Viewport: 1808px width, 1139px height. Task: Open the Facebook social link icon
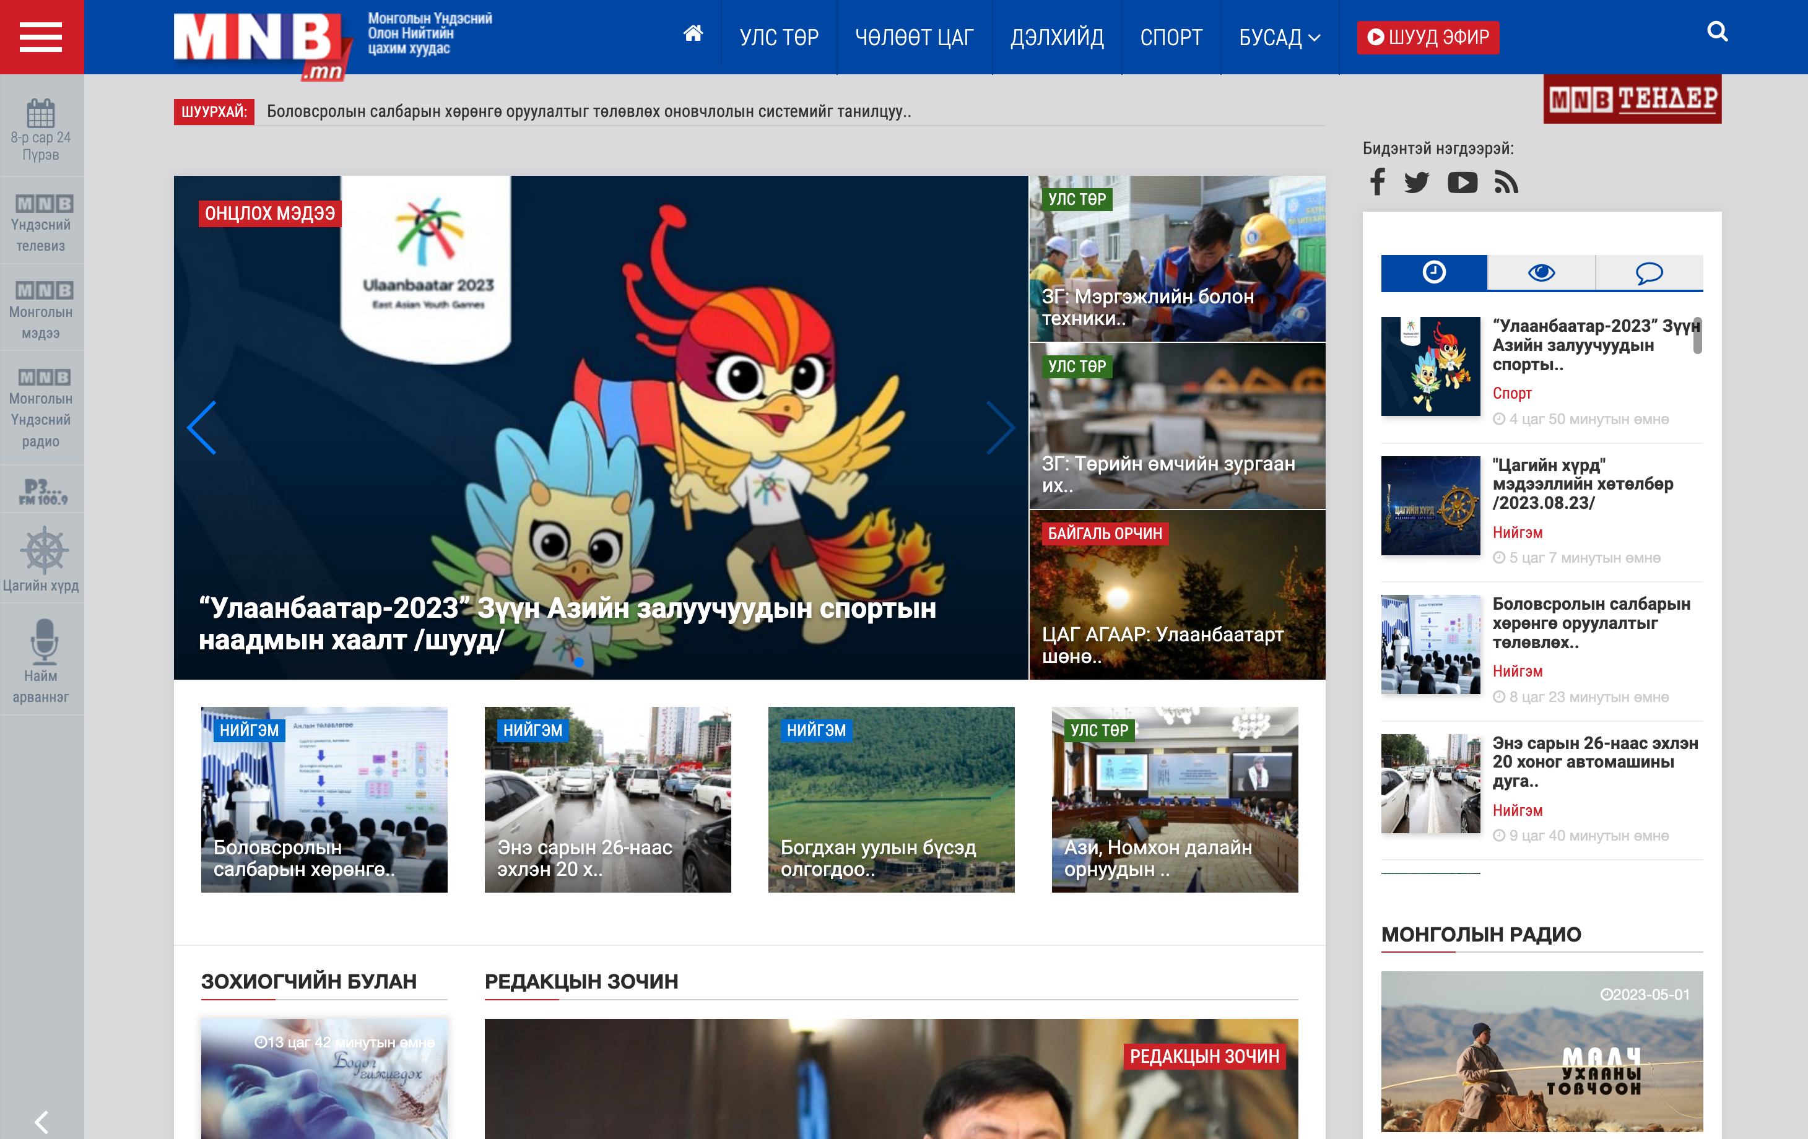pos(1377,183)
